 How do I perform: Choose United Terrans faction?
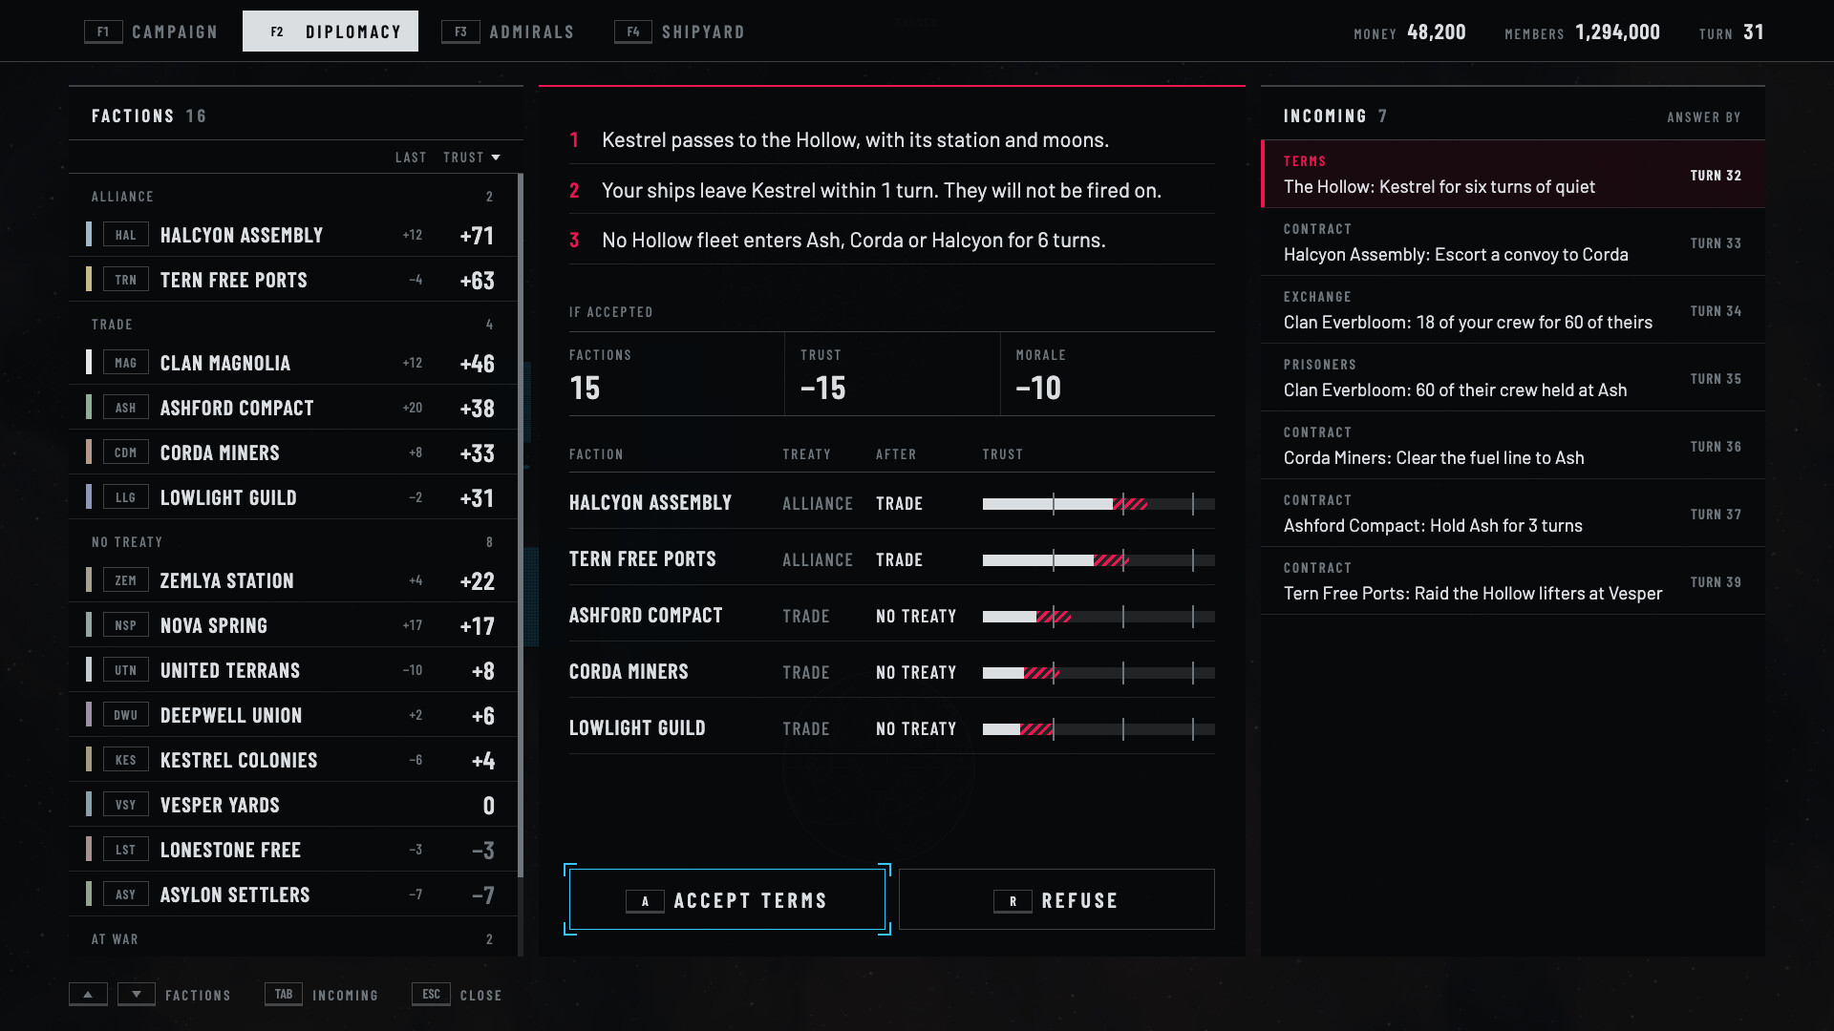292,670
